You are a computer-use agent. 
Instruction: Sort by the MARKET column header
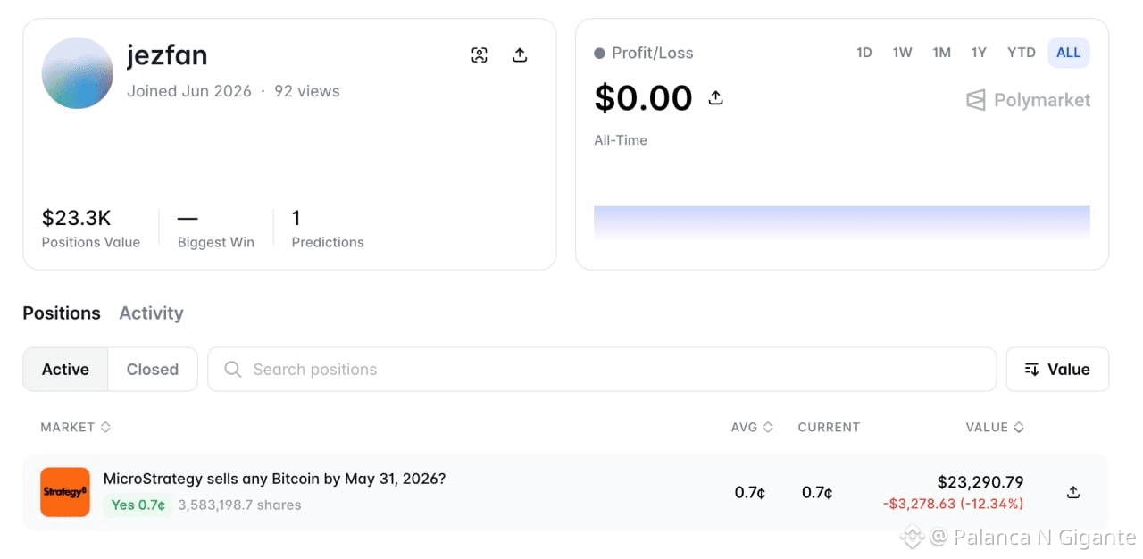75,428
